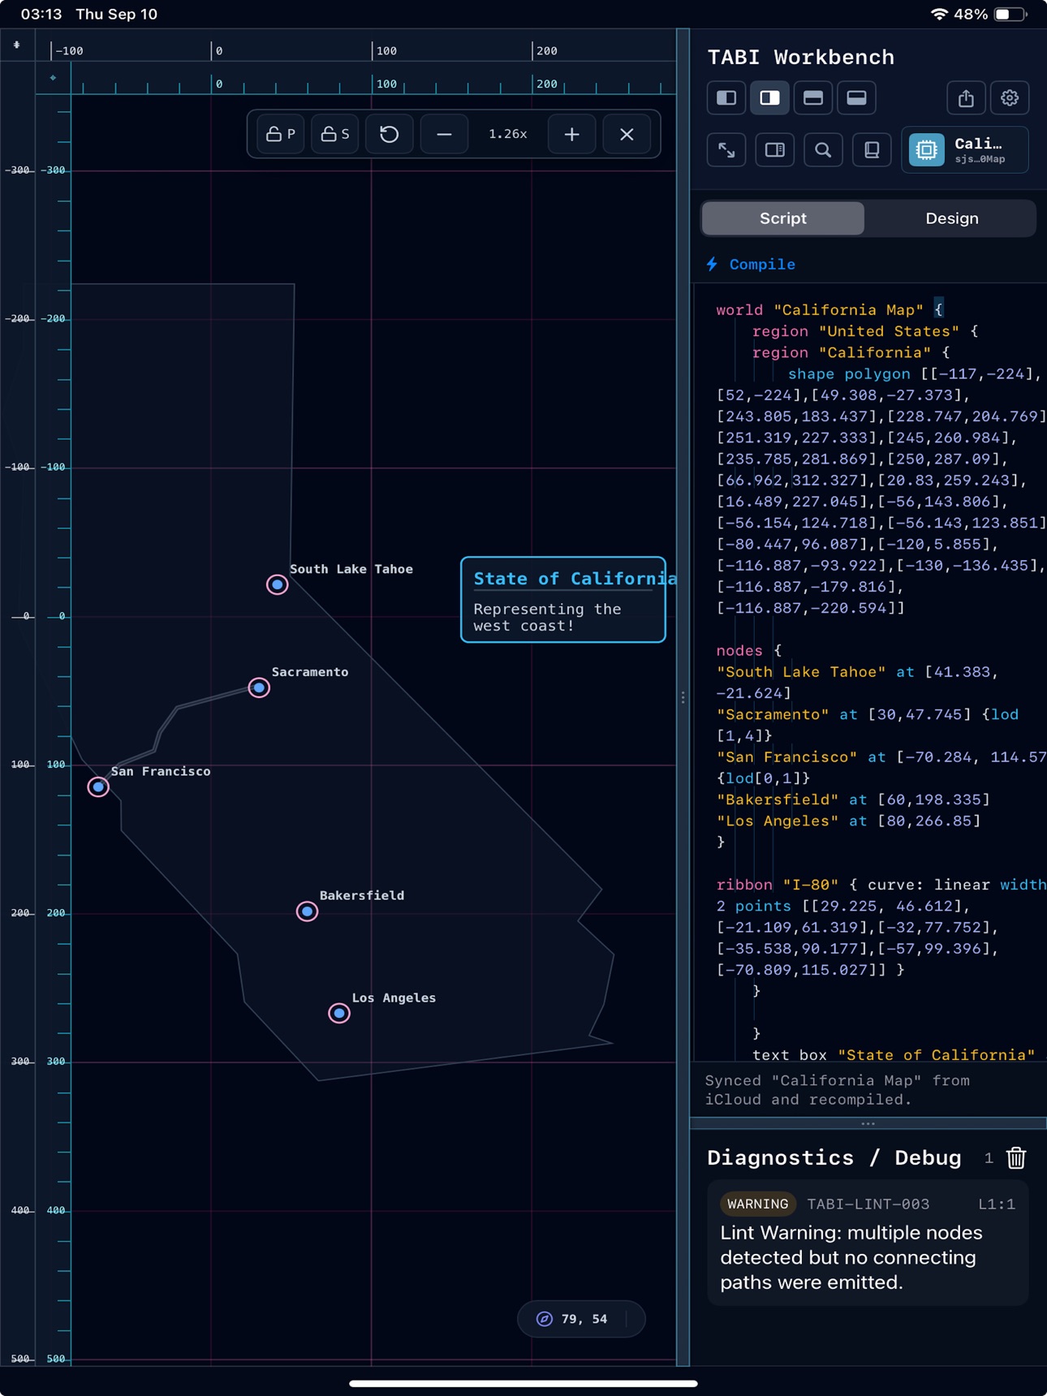Toggle the position lock P button
The image size is (1047, 1396).
point(281,134)
